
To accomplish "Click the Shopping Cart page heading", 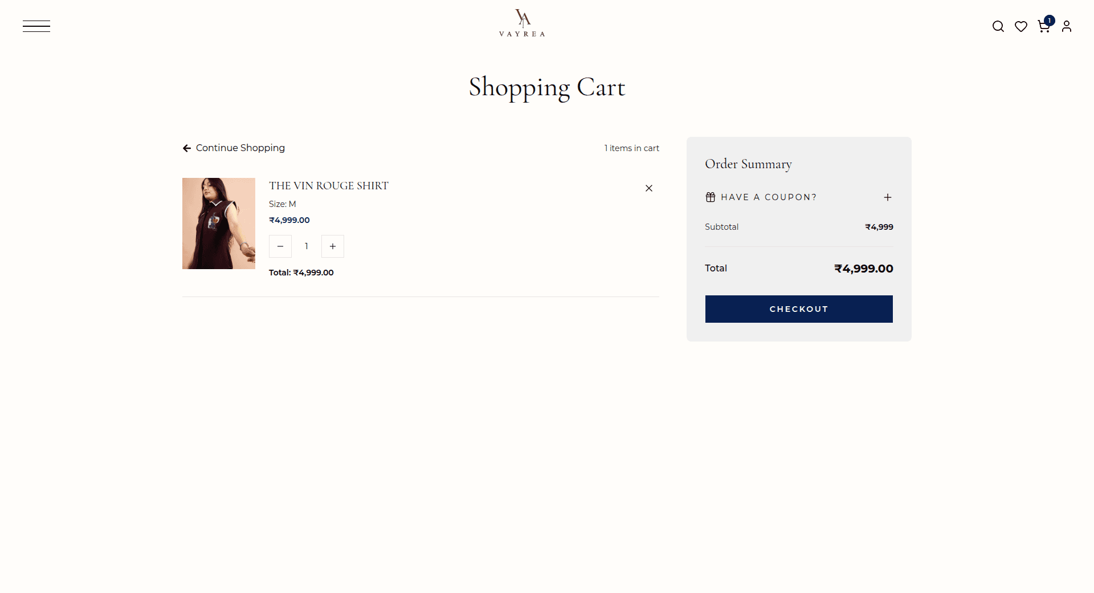I will [x=547, y=88].
